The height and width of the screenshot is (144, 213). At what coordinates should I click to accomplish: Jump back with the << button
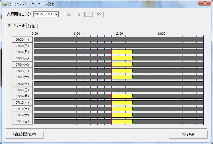click(69, 15)
